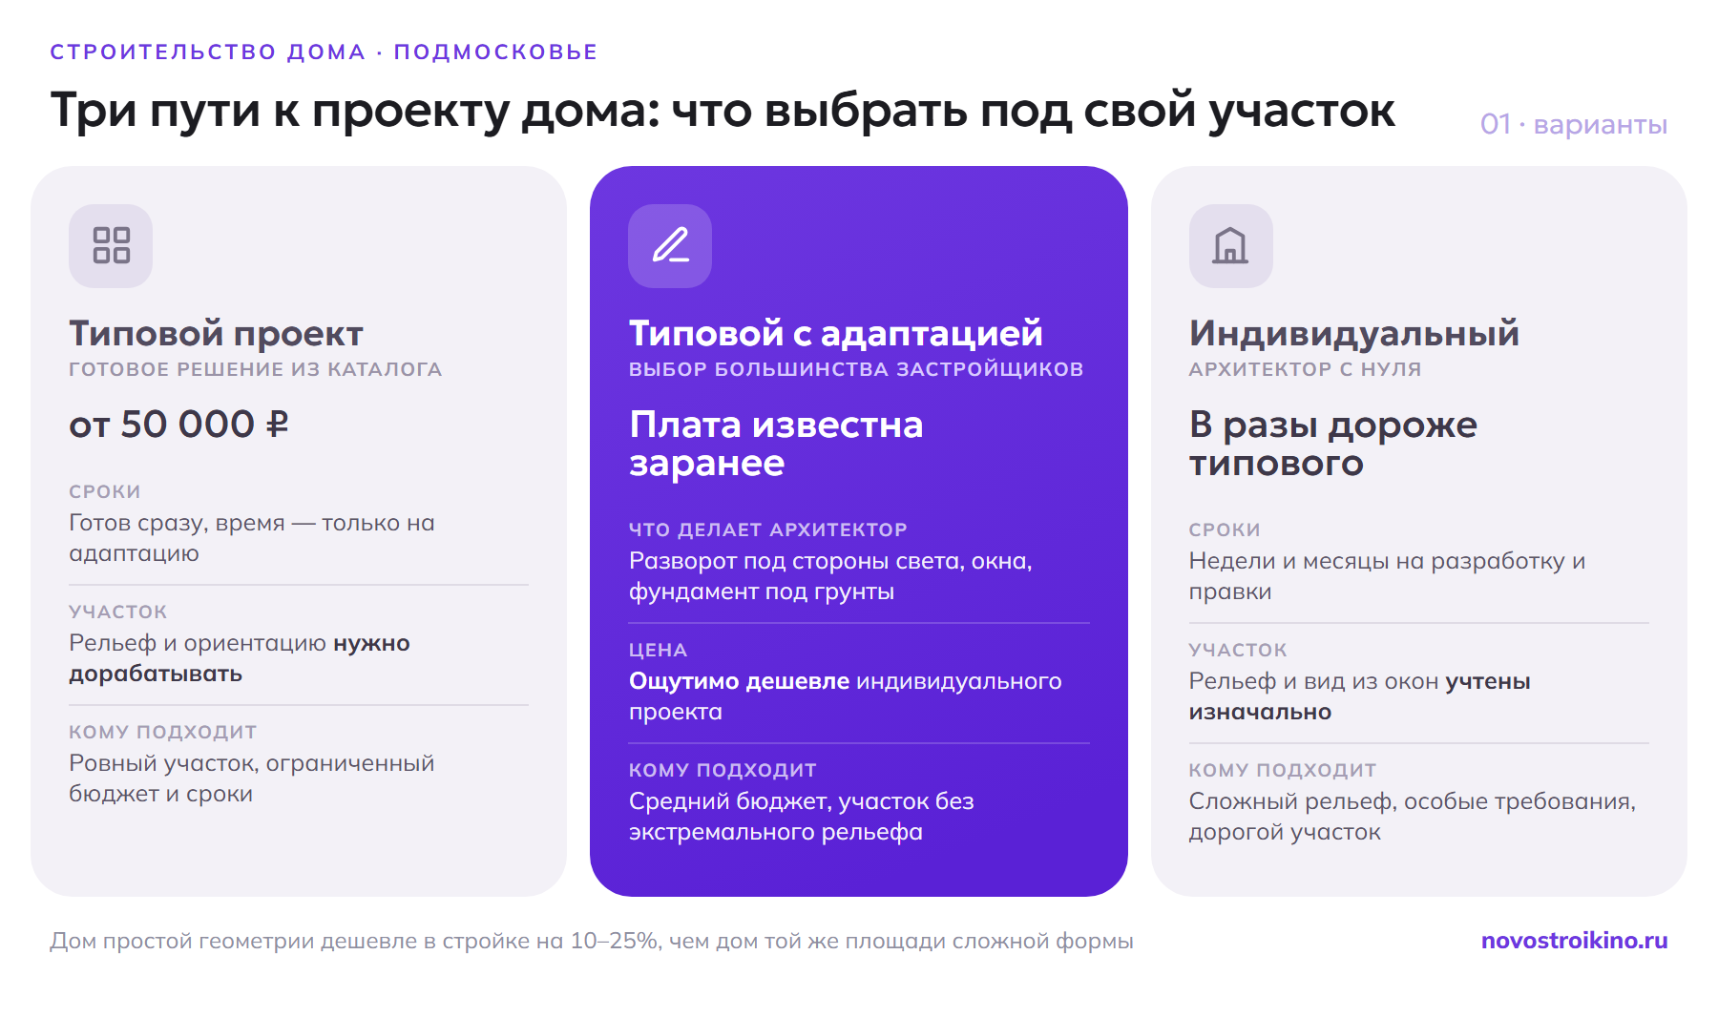Click the СРОКИ label in Типовой проект card
Screen dimensions: 1718x1017
coord(104,491)
